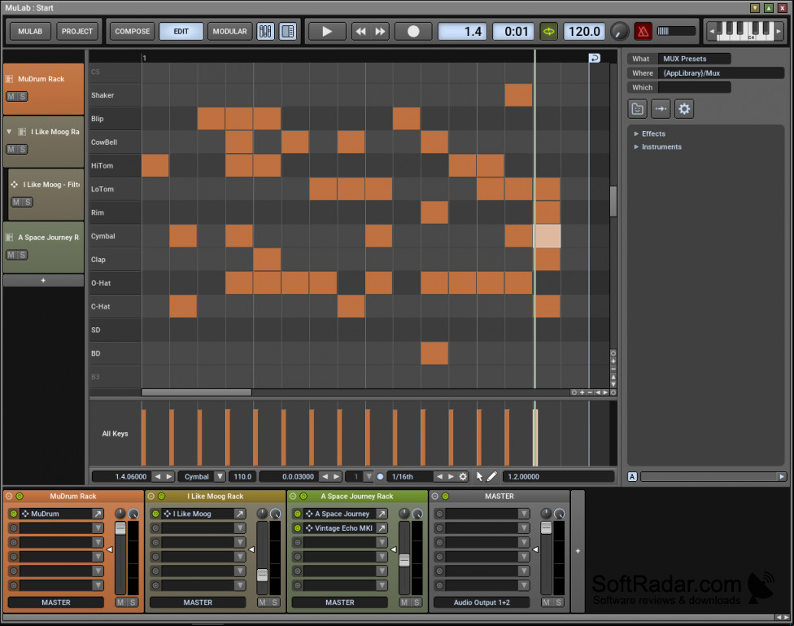Arm the record button
The image size is (794, 626).
click(x=413, y=32)
